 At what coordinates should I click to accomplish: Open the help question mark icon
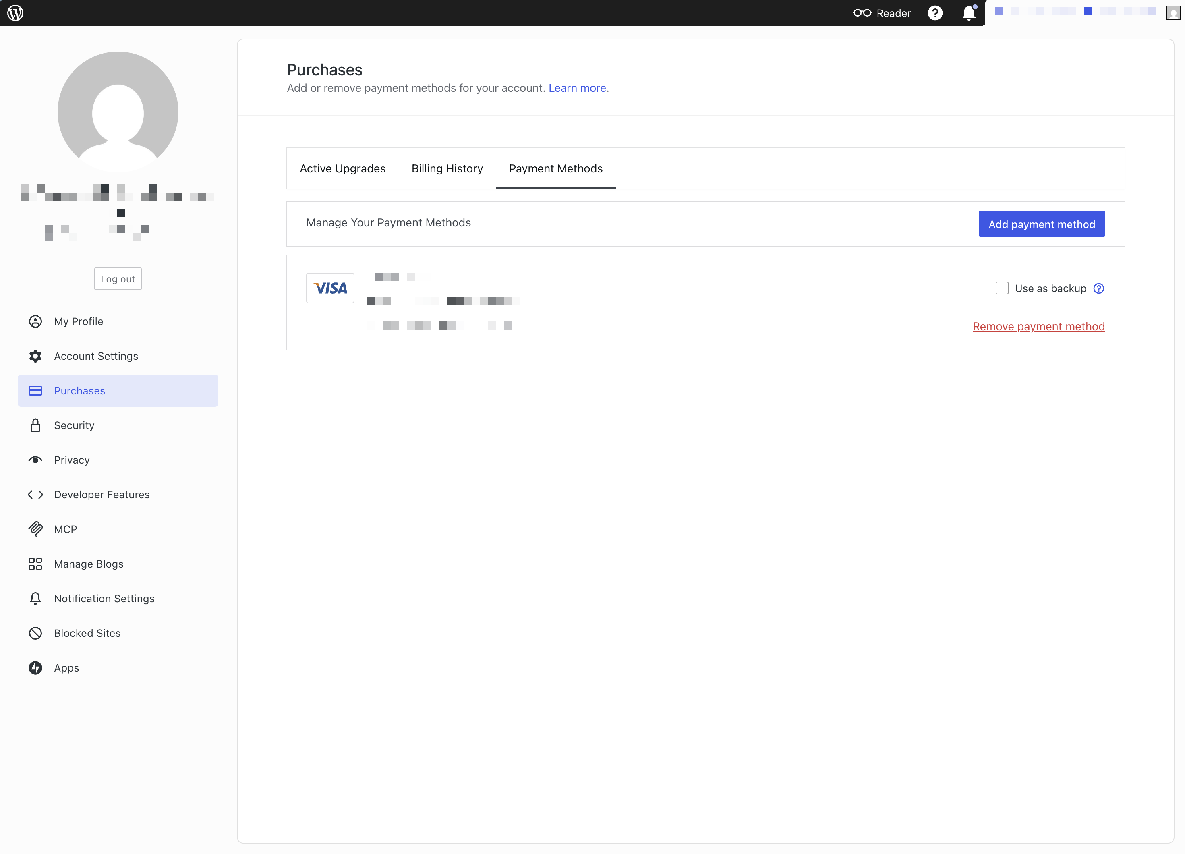[935, 13]
